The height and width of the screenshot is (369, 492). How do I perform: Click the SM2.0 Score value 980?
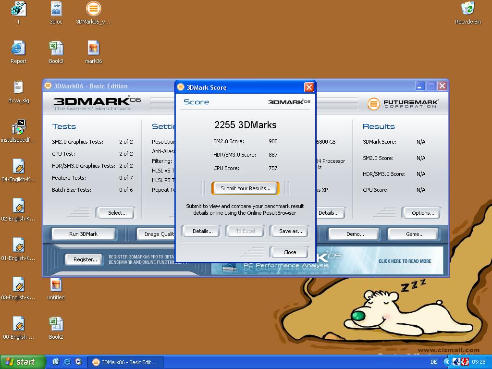tap(273, 141)
